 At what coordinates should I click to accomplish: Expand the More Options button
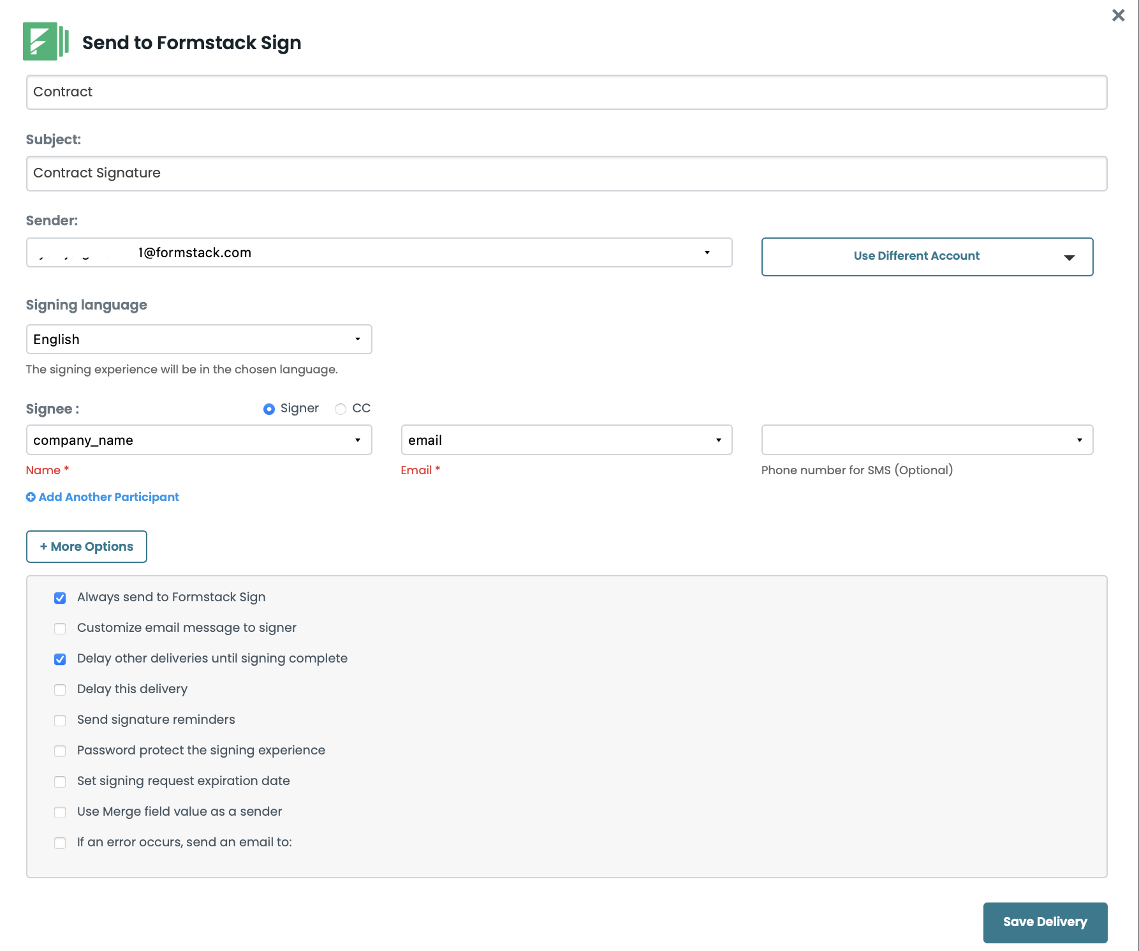[87, 547]
